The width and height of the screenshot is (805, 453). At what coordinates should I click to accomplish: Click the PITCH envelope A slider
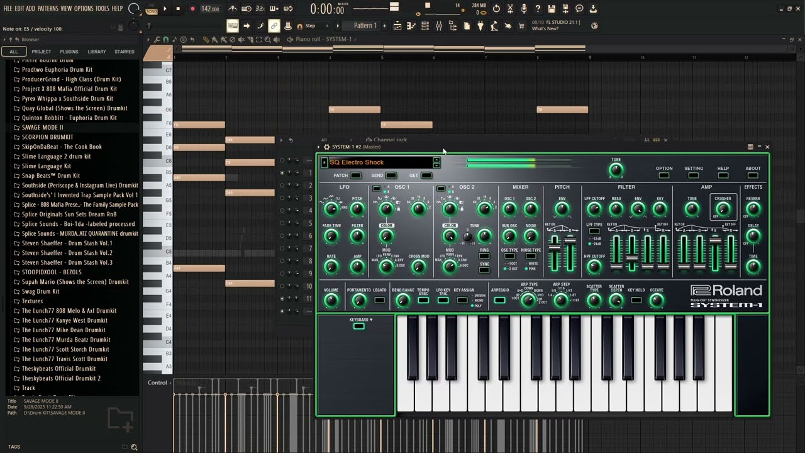(x=555, y=247)
